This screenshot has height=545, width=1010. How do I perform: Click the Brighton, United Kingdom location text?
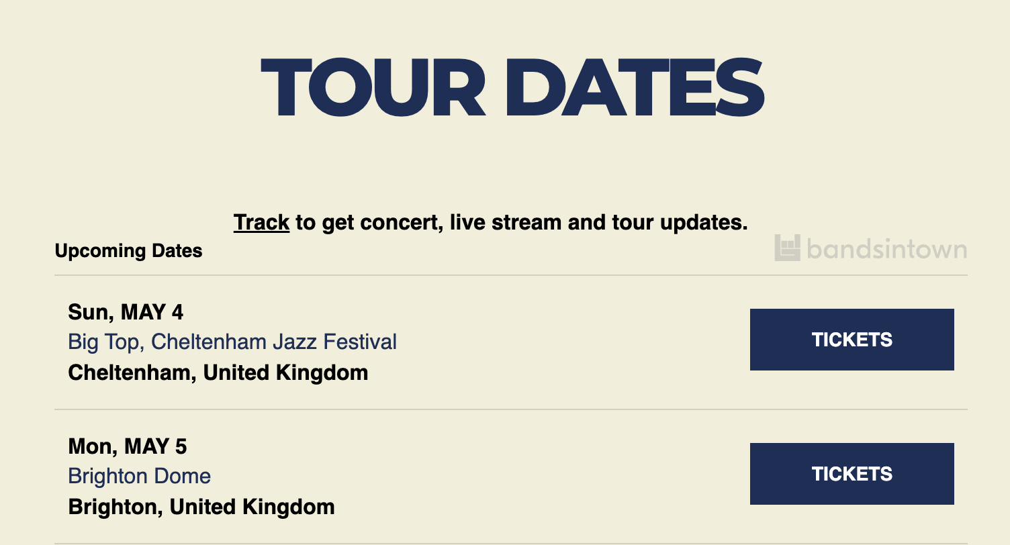[x=201, y=506]
